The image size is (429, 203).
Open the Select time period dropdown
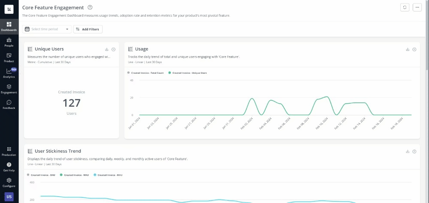coord(47,29)
